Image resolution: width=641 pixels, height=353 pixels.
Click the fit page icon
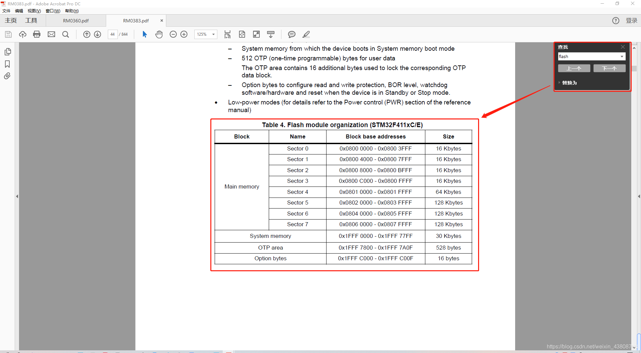click(x=242, y=34)
